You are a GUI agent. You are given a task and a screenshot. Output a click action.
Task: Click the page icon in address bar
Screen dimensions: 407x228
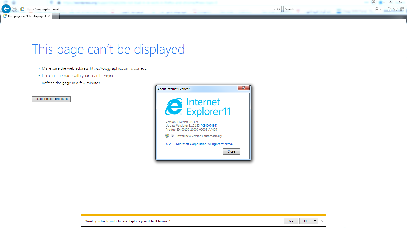coord(22,9)
